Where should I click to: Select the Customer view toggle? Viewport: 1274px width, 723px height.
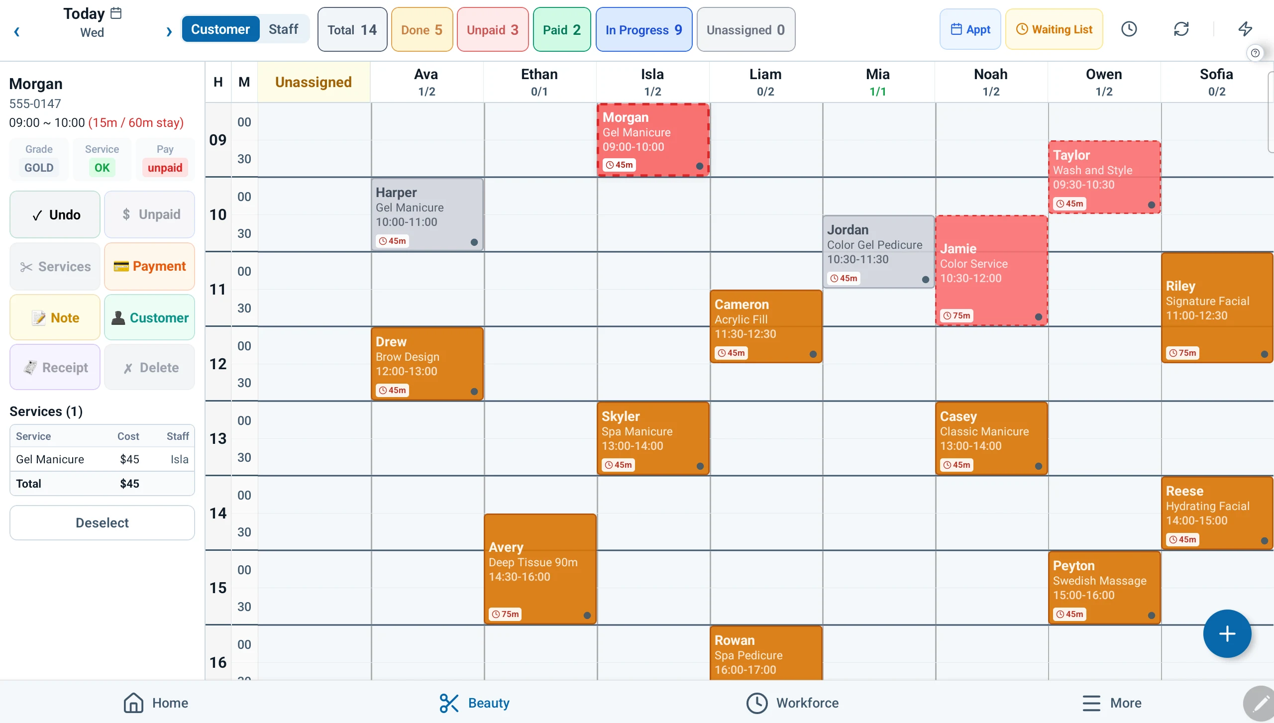click(x=220, y=29)
